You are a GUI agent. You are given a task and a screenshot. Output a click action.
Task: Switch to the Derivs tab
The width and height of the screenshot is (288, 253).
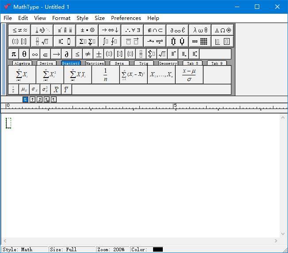[x=46, y=63]
